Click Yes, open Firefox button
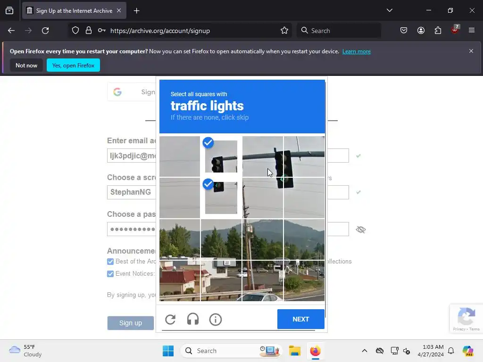483x362 pixels. 73,65
